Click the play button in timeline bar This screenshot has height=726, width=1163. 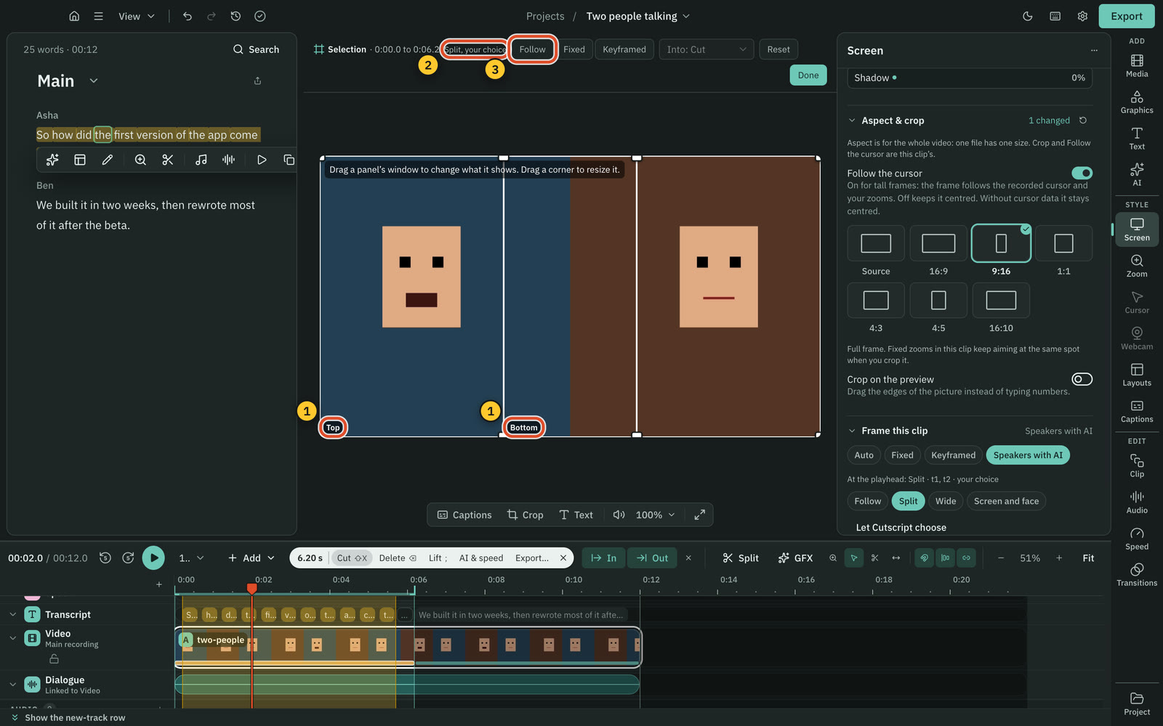click(x=153, y=558)
